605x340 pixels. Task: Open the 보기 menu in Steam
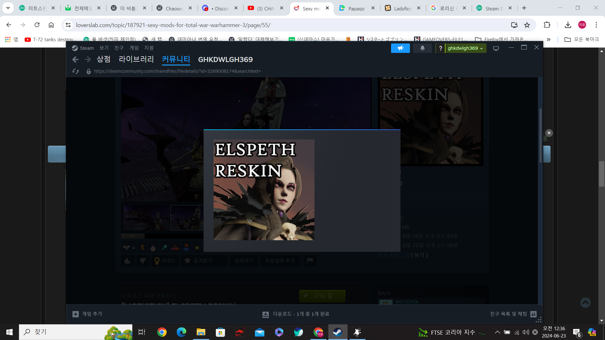click(x=104, y=48)
